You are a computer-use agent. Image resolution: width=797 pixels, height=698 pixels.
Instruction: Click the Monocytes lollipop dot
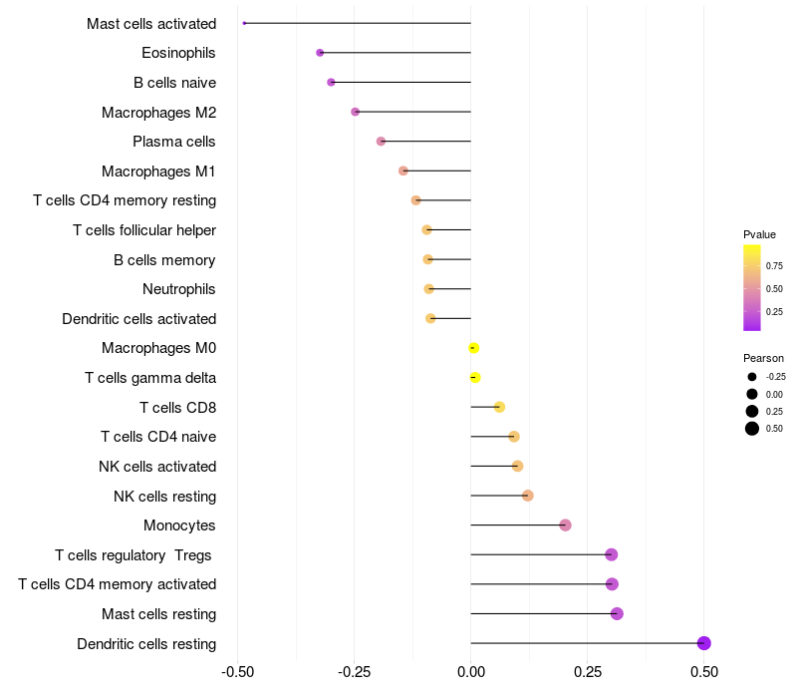pyautogui.click(x=565, y=525)
